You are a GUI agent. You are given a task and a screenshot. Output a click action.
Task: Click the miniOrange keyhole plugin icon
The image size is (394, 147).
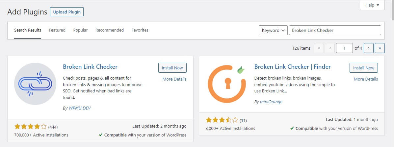(x=227, y=84)
